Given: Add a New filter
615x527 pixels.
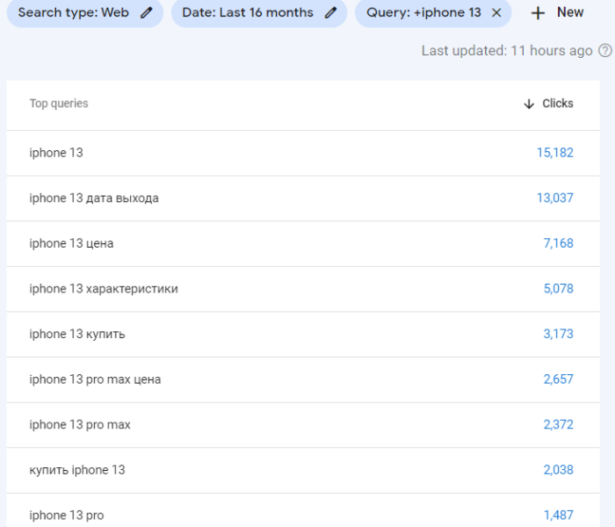Looking at the screenshot, I should click(557, 12).
